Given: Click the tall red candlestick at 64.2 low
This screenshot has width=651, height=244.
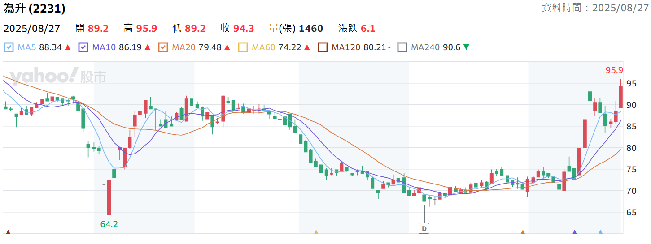Looking at the screenshot, I should tap(109, 197).
